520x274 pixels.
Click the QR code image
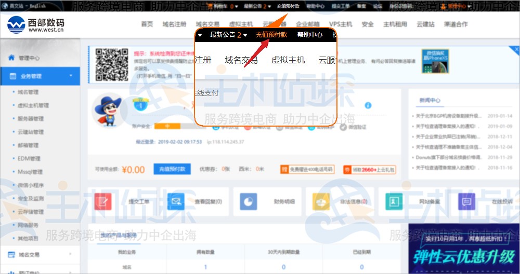(x=112, y=65)
